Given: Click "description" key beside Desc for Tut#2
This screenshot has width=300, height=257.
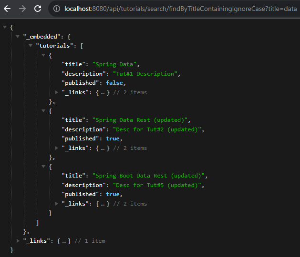Looking at the screenshot, I should click(83, 129).
